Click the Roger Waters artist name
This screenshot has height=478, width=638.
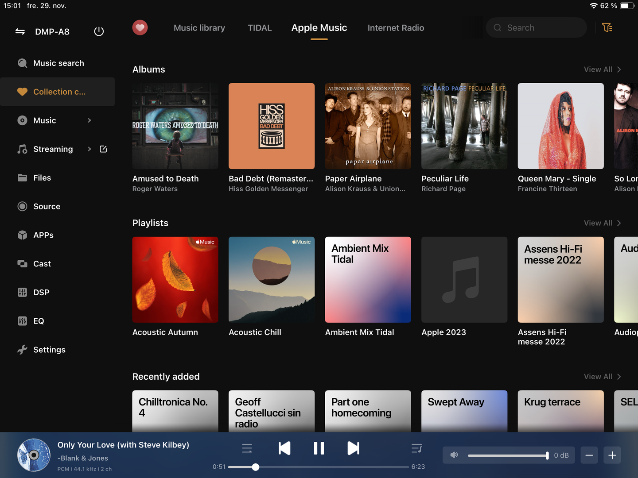tap(155, 189)
